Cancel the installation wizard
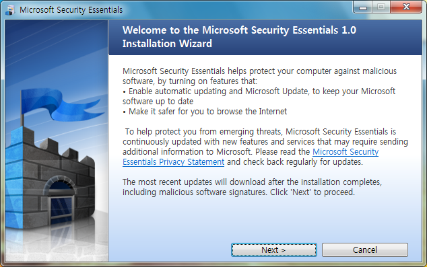Viewport: 427px width, 267px height. click(x=365, y=250)
